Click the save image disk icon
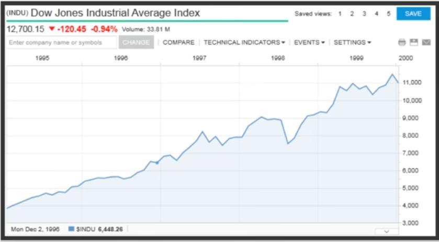The height and width of the screenshot is (242, 439). point(414,42)
